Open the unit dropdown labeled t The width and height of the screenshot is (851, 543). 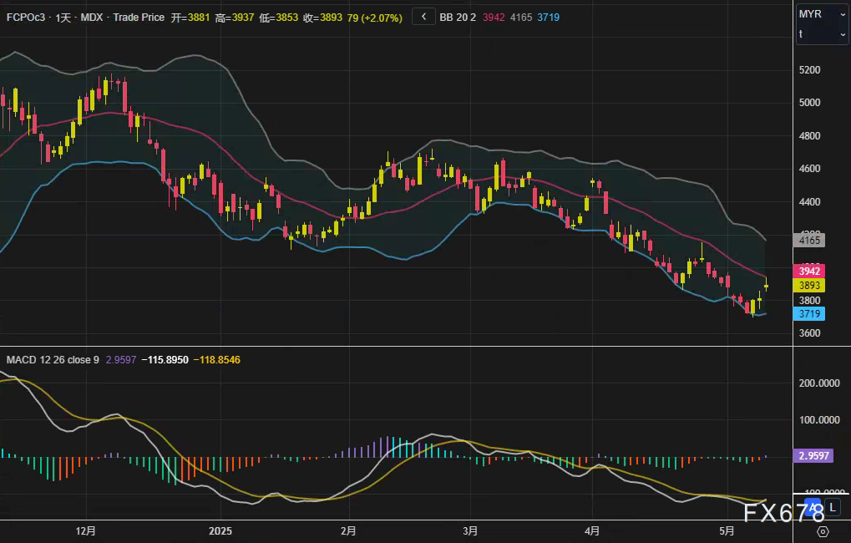(x=821, y=33)
